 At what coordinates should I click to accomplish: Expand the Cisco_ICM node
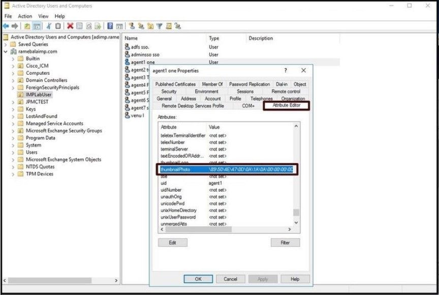coord(13,66)
